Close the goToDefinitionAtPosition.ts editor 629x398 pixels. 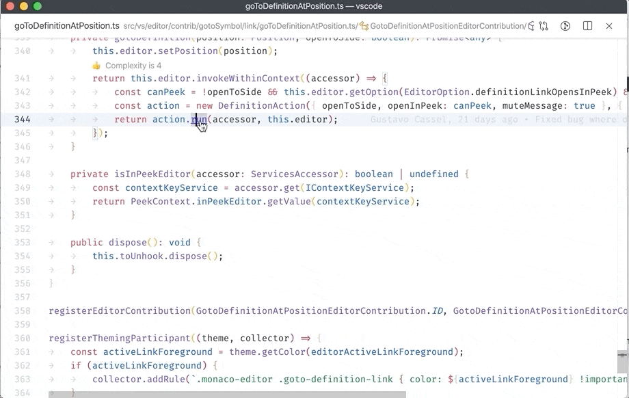click(x=609, y=26)
